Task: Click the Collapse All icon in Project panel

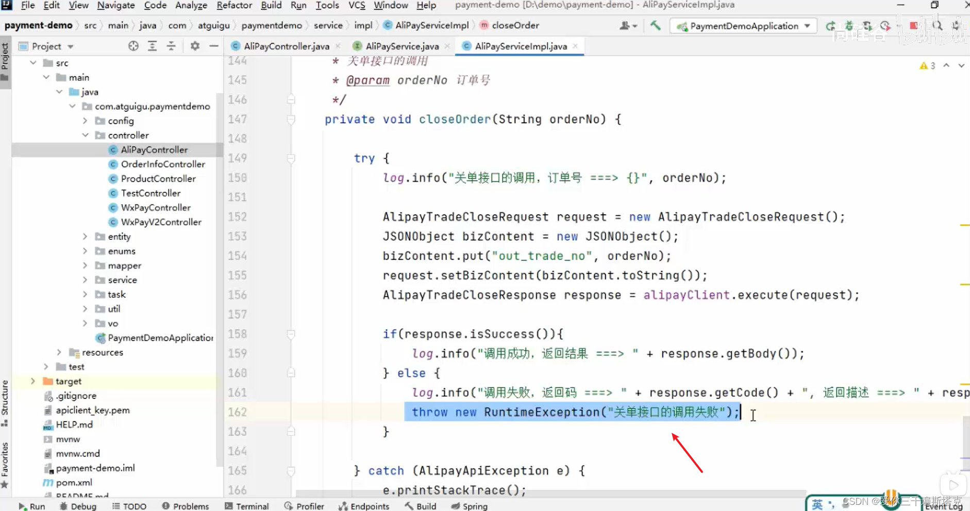Action: (x=171, y=46)
